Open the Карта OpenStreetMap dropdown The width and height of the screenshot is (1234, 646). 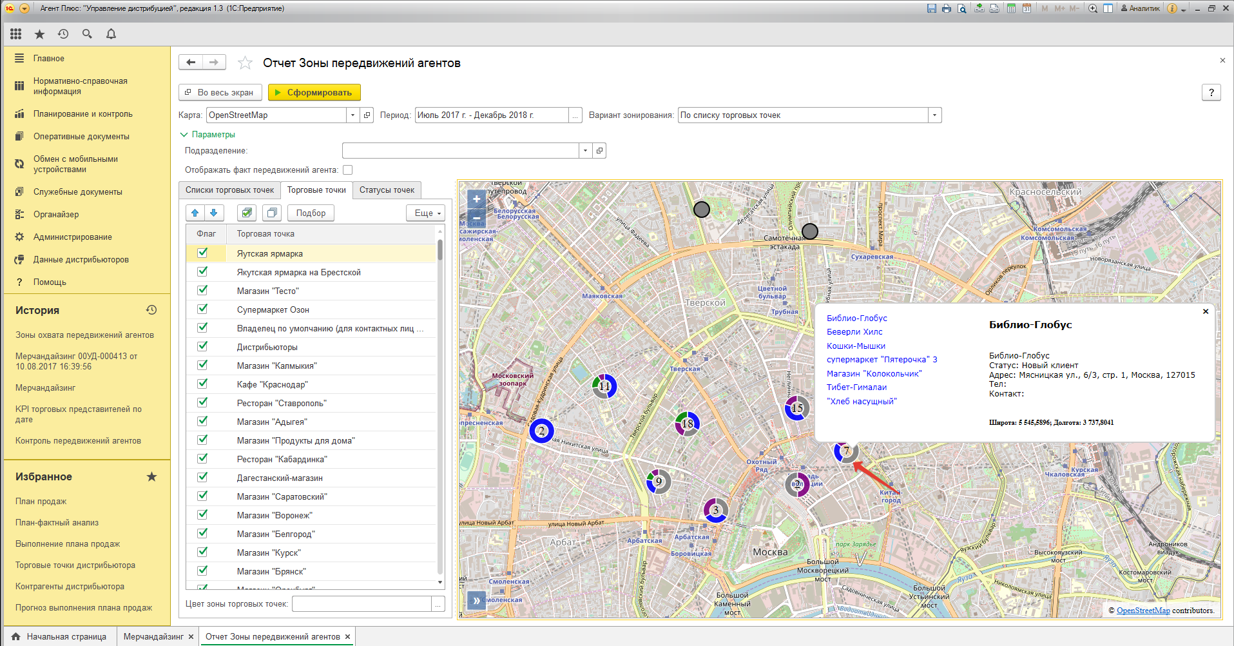pos(352,115)
